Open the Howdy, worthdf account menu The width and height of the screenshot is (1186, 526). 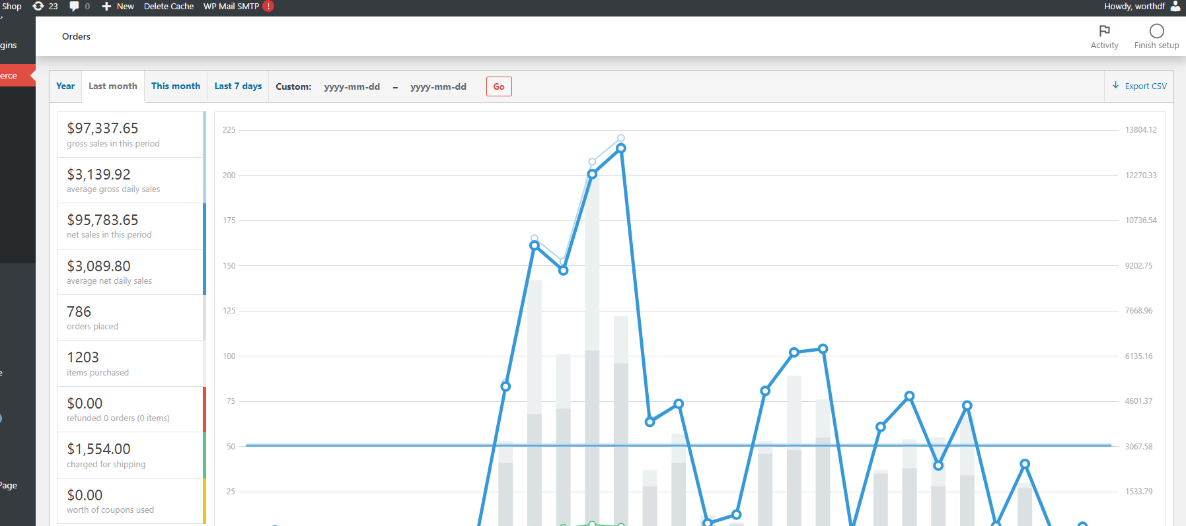click(1134, 6)
